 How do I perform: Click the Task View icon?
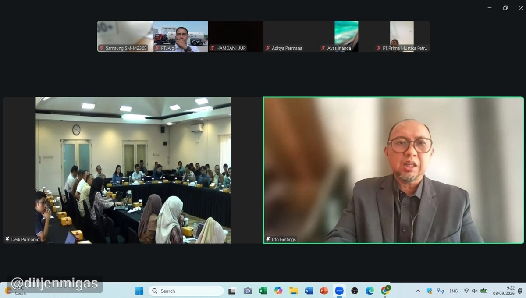(232, 291)
